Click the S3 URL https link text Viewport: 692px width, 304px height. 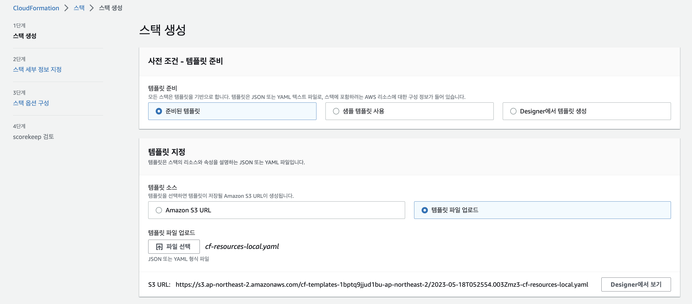point(382,284)
